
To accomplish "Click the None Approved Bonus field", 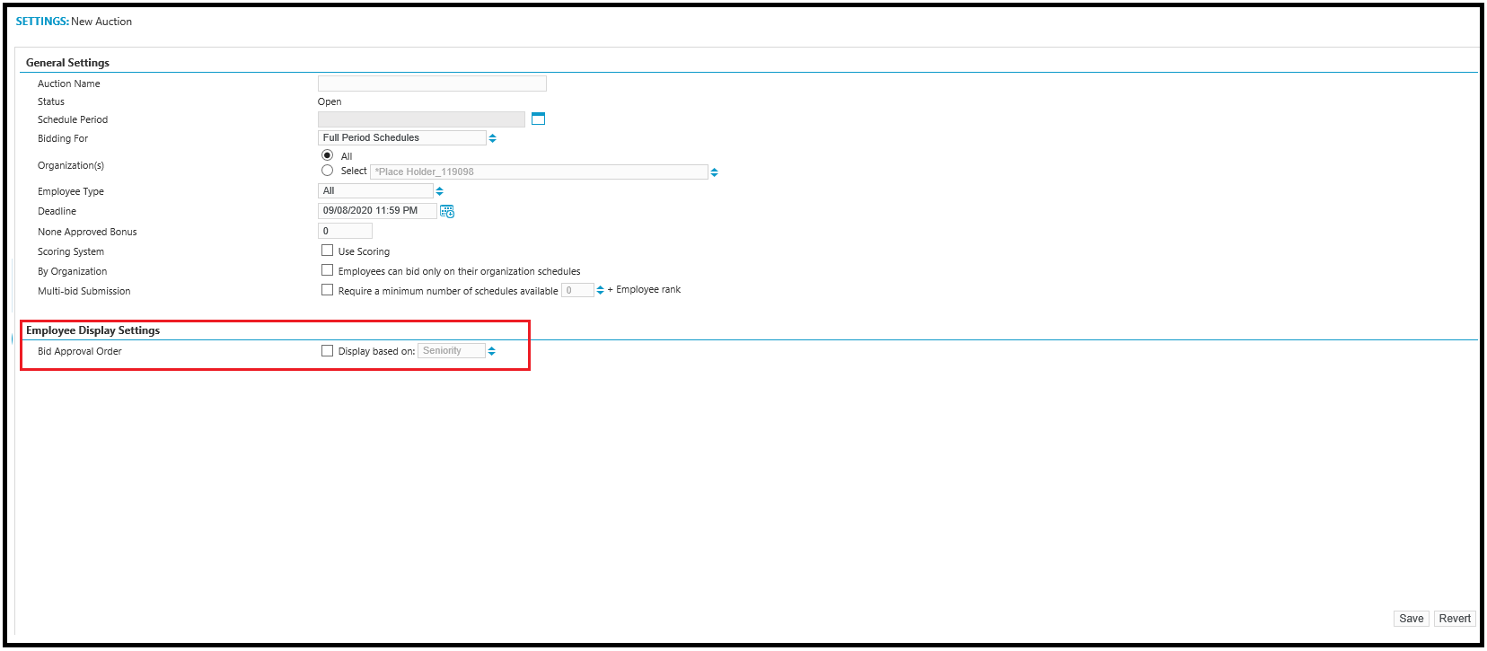I will (345, 231).
